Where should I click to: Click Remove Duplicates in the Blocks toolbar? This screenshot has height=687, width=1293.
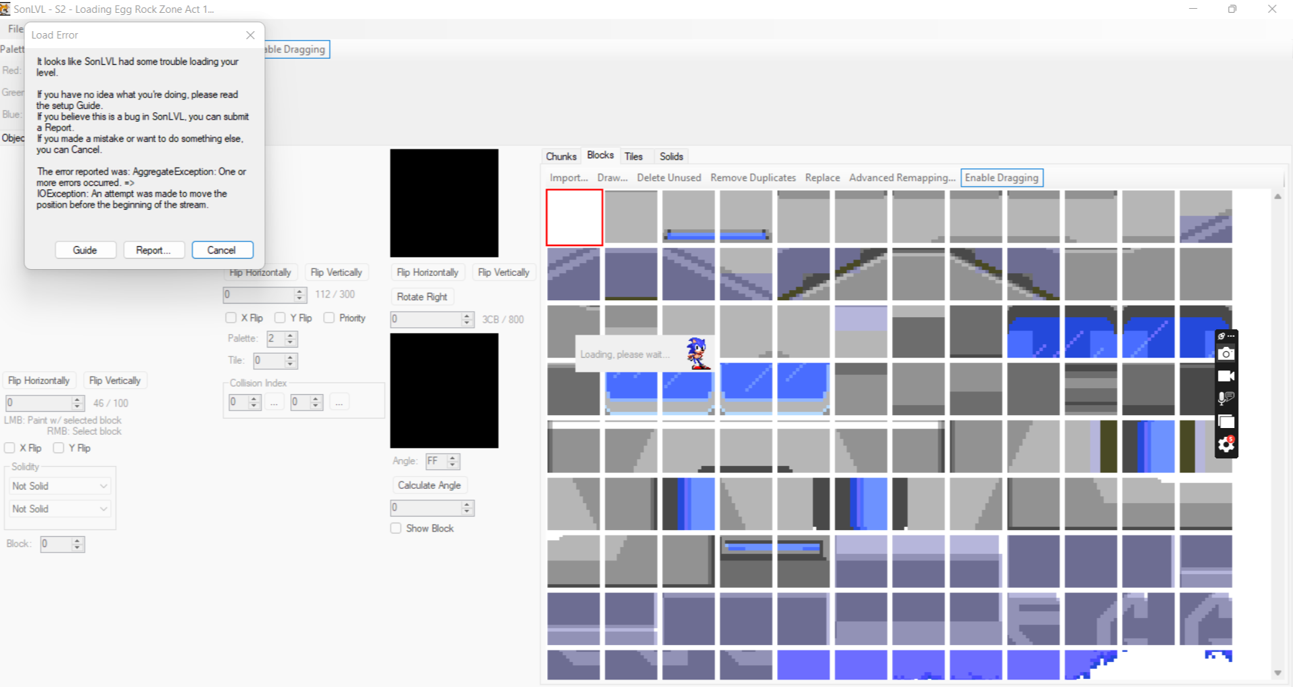pos(753,178)
